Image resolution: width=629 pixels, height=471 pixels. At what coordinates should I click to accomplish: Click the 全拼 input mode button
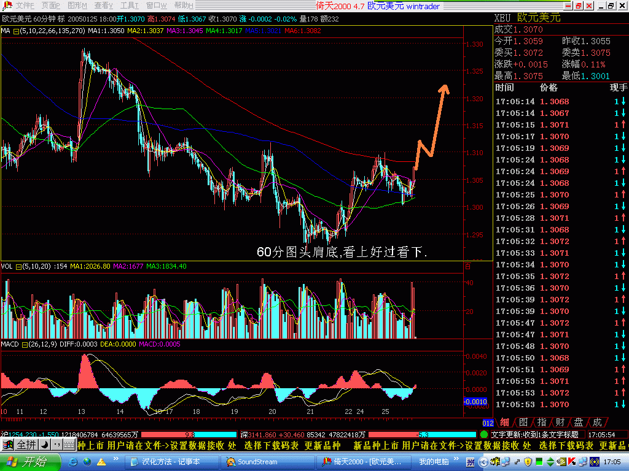(x=26, y=445)
